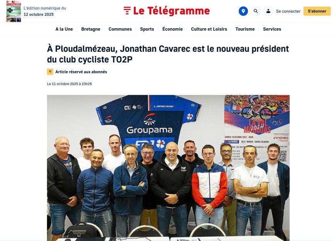Click the S'abonner button
The image size is (333, 241).
[317, 11]
